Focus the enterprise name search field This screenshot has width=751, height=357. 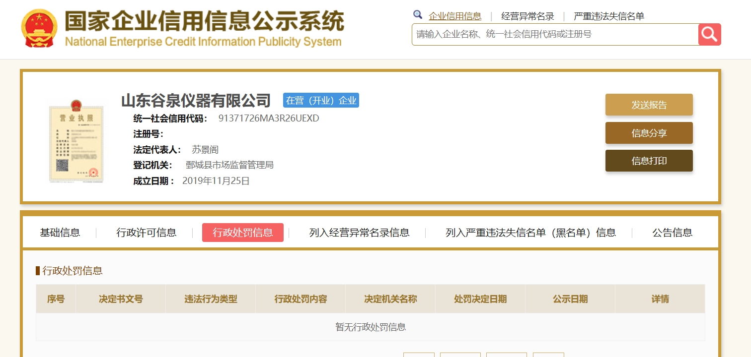click(x=555, y=34)
